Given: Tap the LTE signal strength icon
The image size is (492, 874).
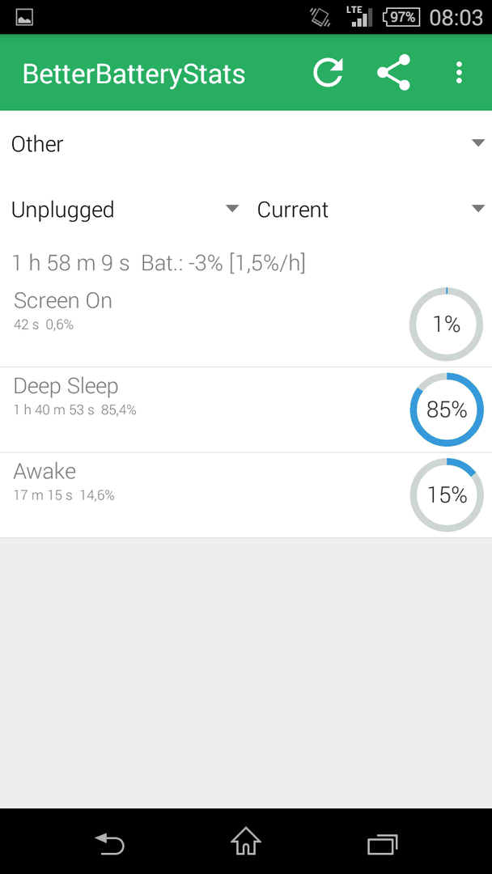Looking at the screenshot, I should (358, 17).
